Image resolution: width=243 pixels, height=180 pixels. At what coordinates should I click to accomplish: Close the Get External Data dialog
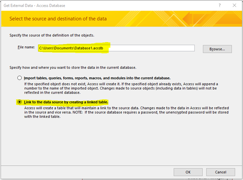(x=235, y=6)
